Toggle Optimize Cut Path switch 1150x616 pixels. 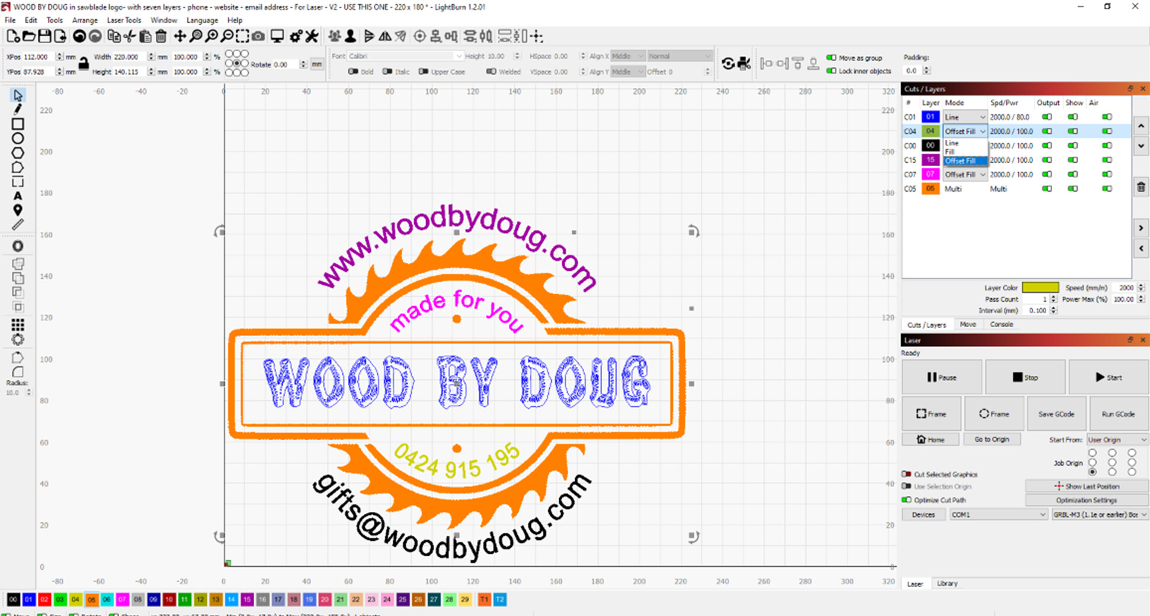pyautogui.click(x=906, y=500)
